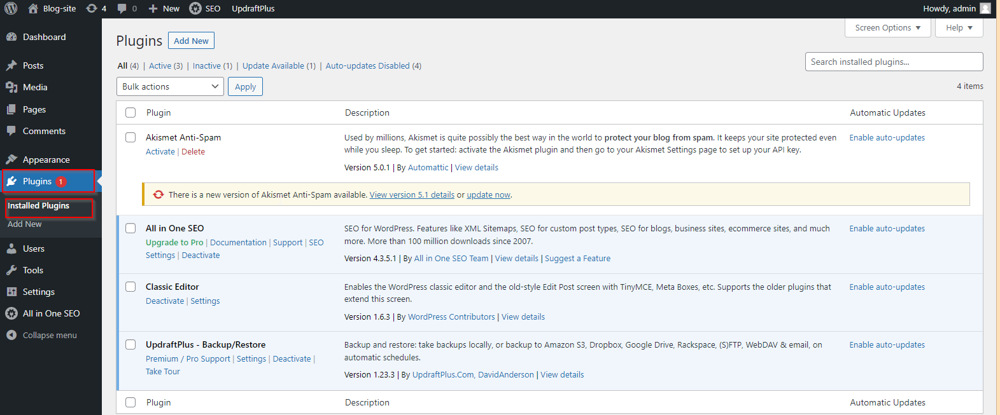
Task: Click the Posts pushpin icon
Action: point(11,65)
